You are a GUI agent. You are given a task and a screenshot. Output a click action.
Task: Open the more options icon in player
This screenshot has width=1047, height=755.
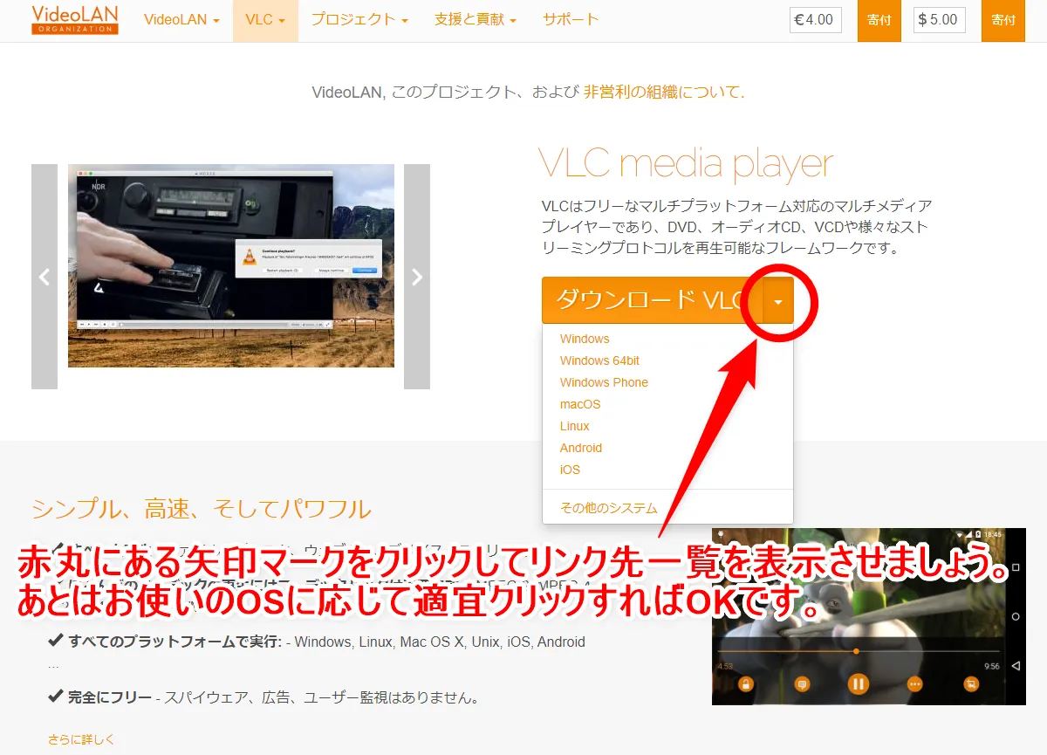pyautogui.click(x=914, y=684)
